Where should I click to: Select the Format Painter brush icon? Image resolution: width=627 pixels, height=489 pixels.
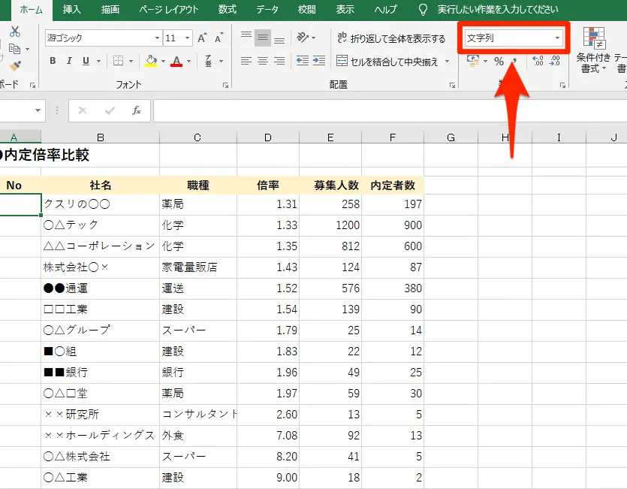(x=15, y=67)
